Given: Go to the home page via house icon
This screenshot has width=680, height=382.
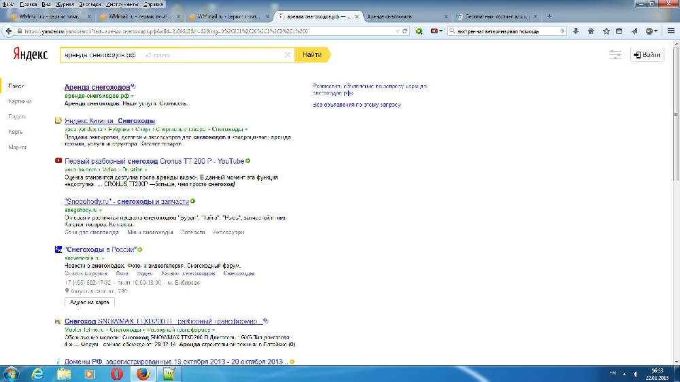Looking at the screenshot, I should pyautogui.click(x=591, y=31).
